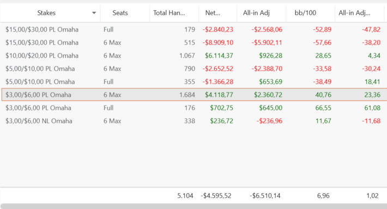The width and height of the screenshot is (387, 209).
Task: Click total hands value 1.067
Action: (187, 56)
